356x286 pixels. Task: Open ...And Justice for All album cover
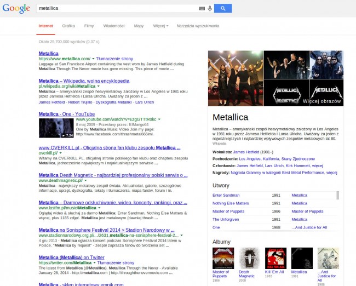pos(328,258)
